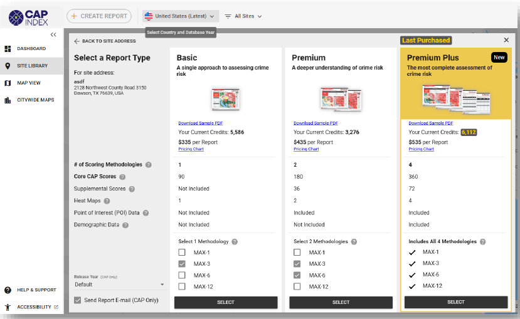Click help icon beside Demographic Data

pyautogui.click(x=125, y=225)
